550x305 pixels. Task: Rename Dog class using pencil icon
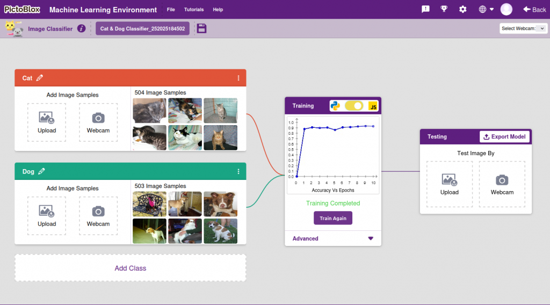click(x=41, y=171)
